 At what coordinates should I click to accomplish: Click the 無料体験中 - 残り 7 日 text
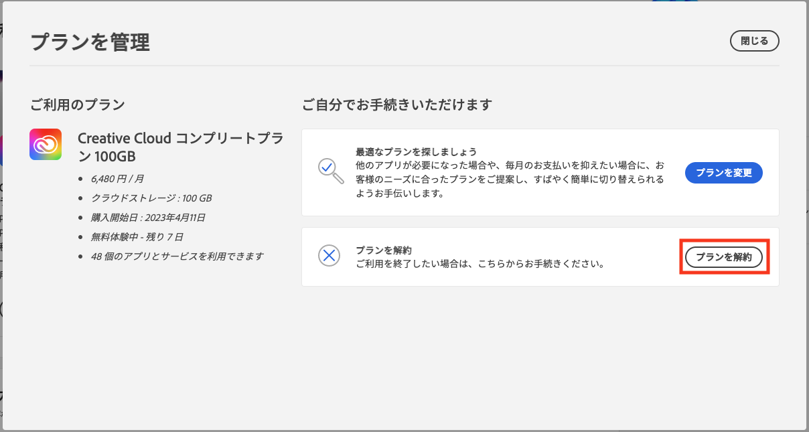click(137, 236)
